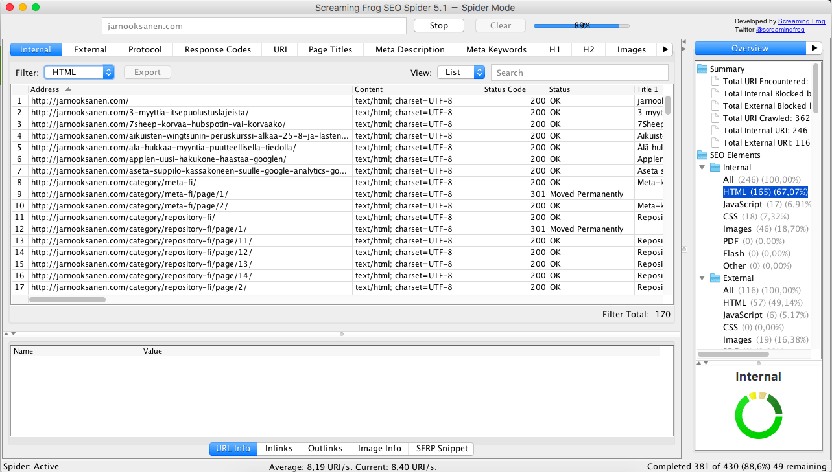The width and height of the screenshot is (832, 472).
Task: Click the Total Internal URI document icon
Action: [715, 130]
